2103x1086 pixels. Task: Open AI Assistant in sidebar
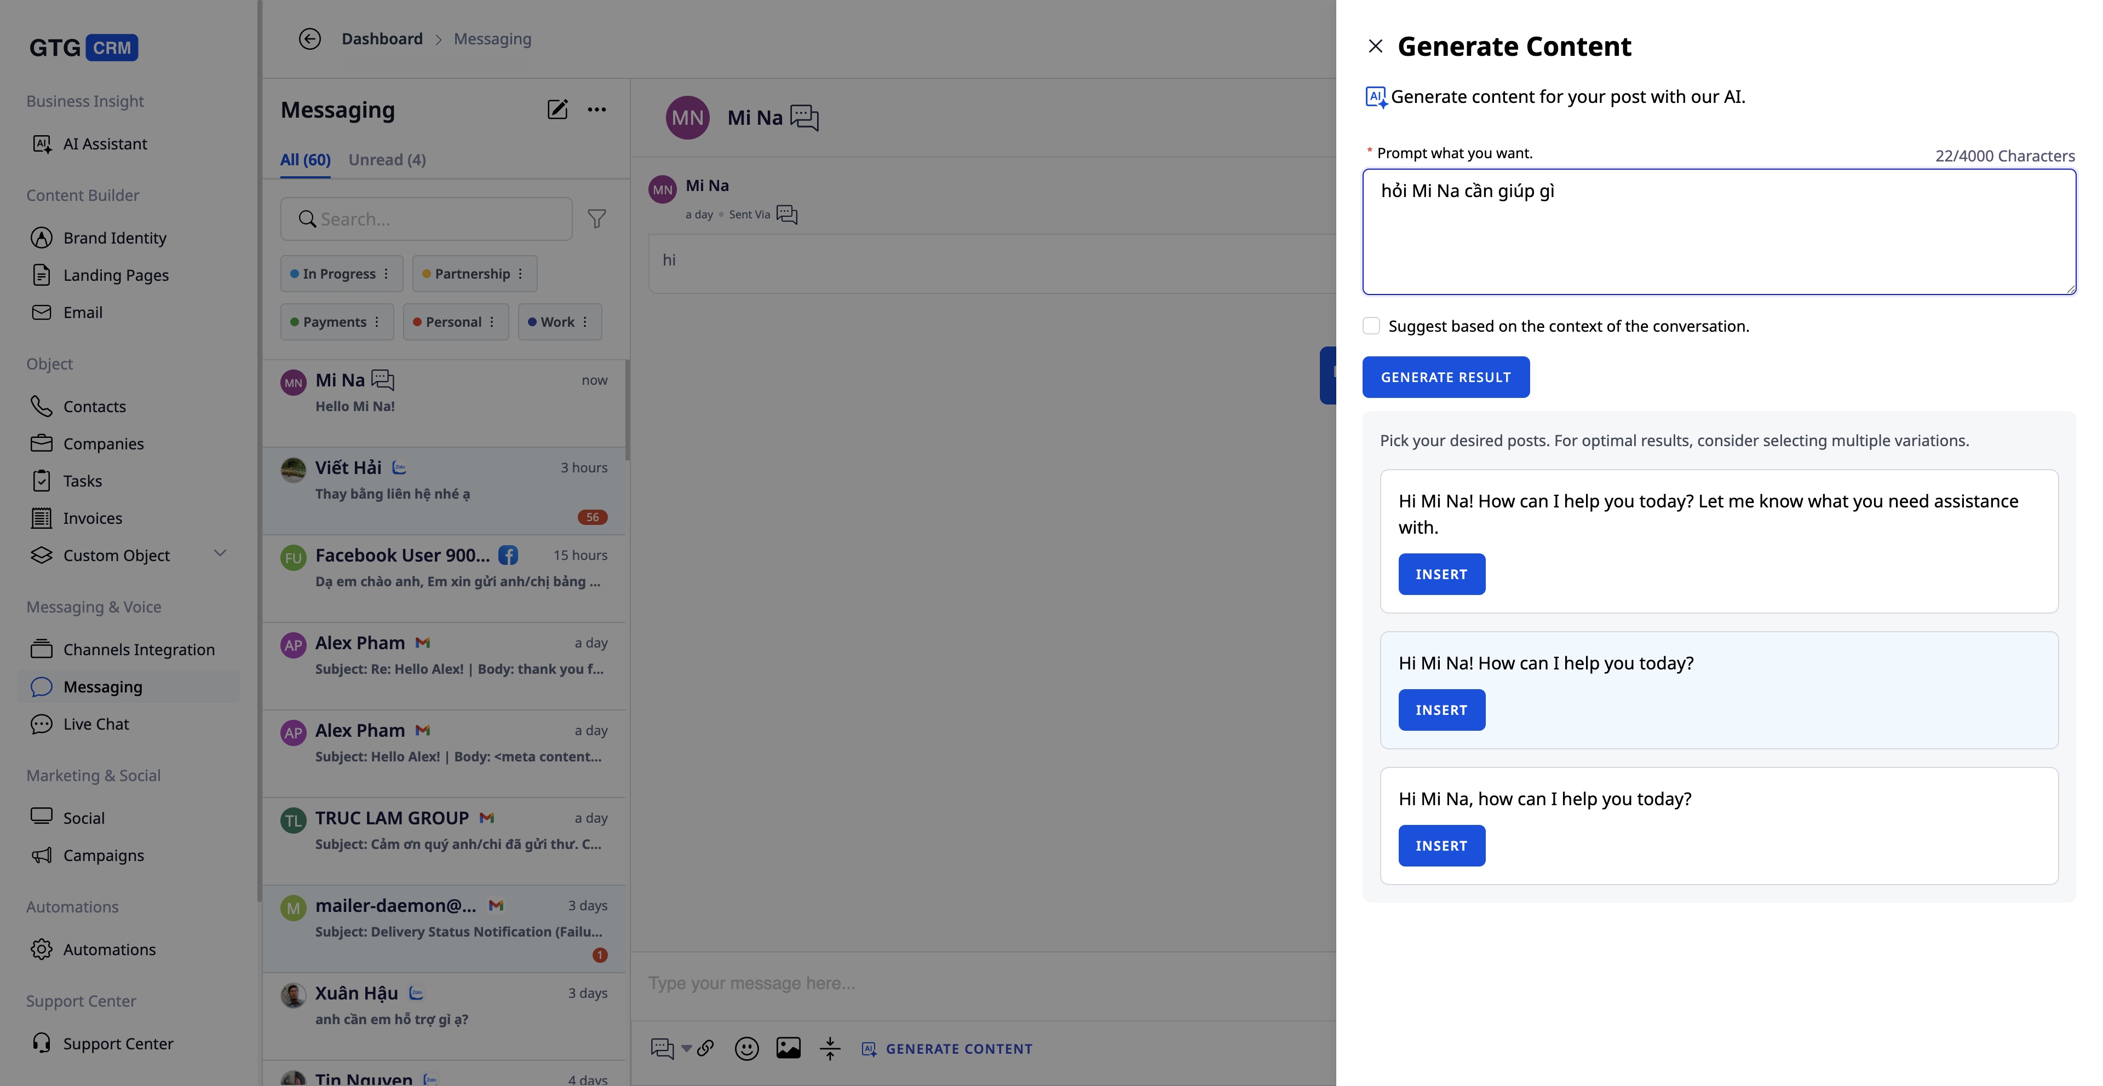pyautogui.click(x=105, y=143)
